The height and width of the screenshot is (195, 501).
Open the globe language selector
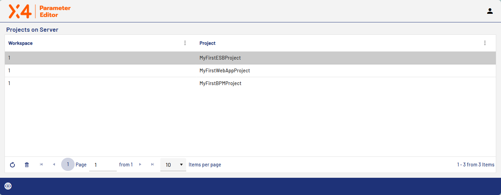(8, 186)
